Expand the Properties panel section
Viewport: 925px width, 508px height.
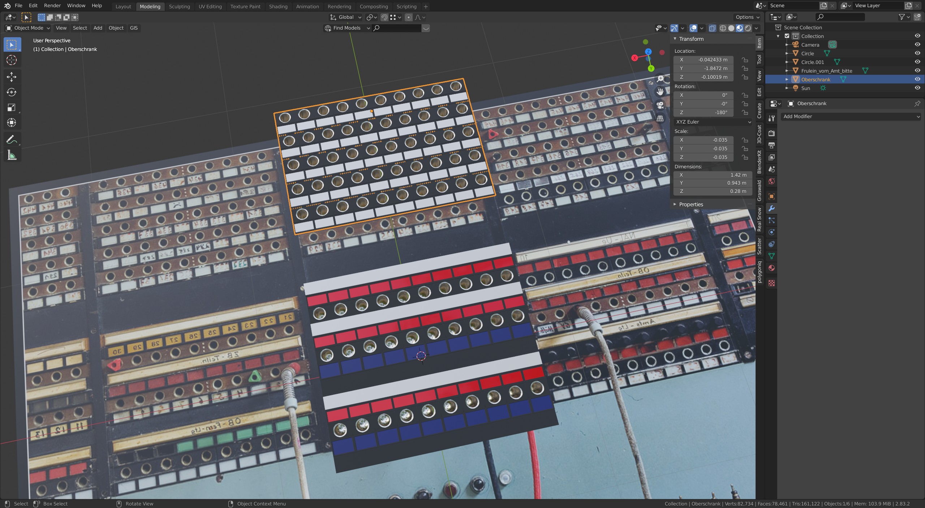coord(690,205)
